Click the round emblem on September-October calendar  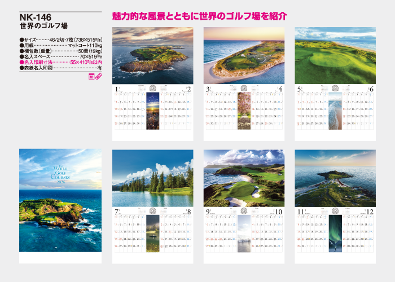click(244, 211)
